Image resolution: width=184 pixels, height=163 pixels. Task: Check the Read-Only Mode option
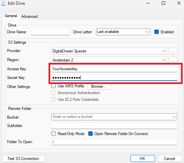pos(53,134)
